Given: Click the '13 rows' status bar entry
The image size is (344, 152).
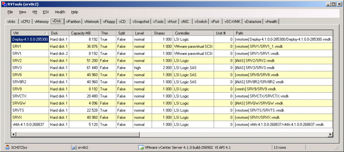Looking at the screenshot, I should coord(280,147).
